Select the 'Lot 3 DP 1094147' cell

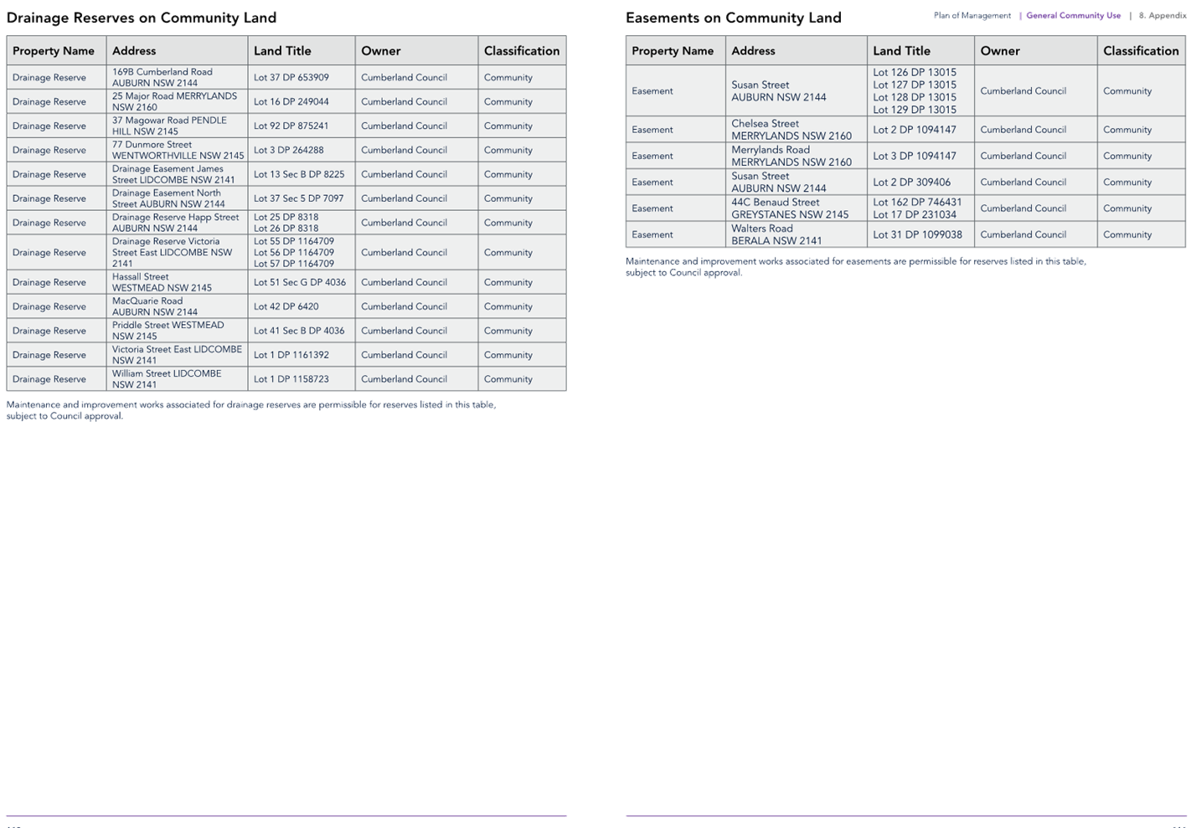tap(920, 156)
